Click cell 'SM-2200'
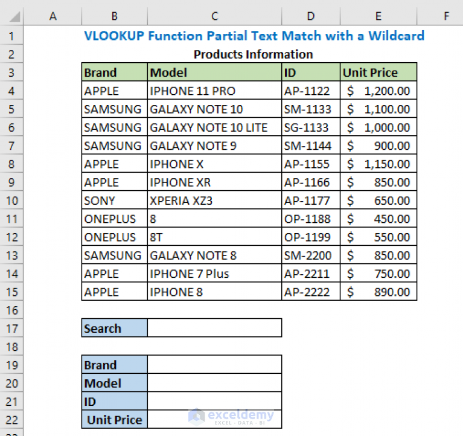This screenshot has width=463, height=436. click(x=311, y=255)
